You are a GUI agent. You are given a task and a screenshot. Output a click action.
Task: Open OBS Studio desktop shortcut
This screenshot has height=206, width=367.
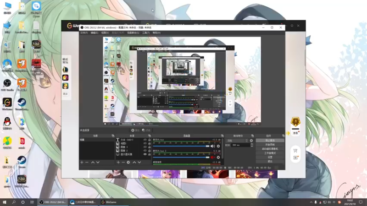(x=7, y=85)
